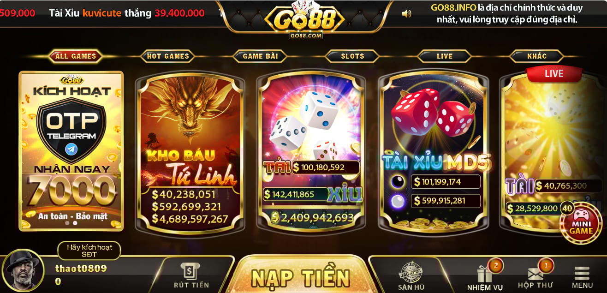The width and height of the screenshot is (607, 293).
Task: Switch to the GAME BÀI tab
Action: (x=260, y=56)
